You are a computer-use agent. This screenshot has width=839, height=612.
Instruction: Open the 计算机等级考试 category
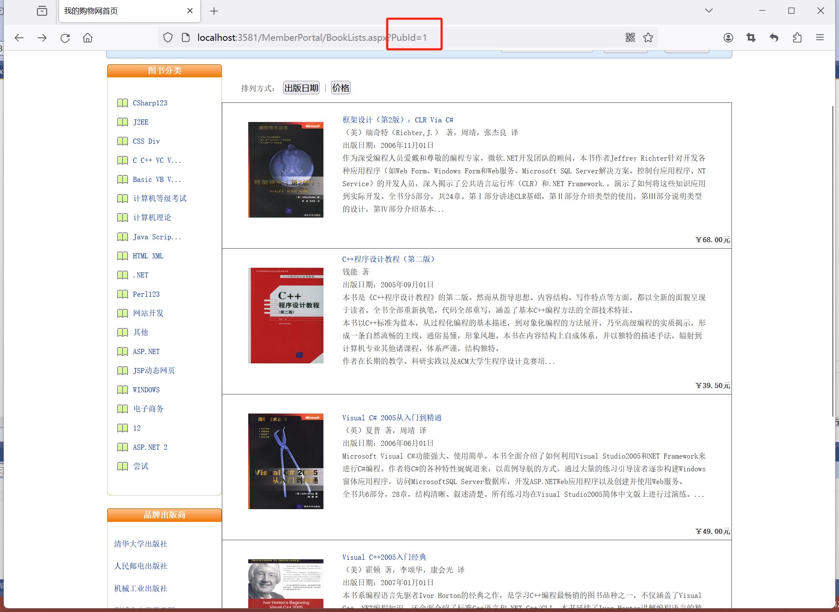pyautogui.click(x=159, y=198)
